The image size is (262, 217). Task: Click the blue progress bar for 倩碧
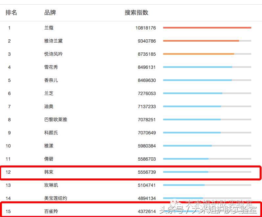pos(186,159)
